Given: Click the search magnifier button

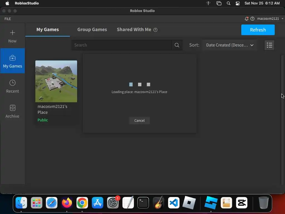Looking at the screenshot, I should pos(177,45).
